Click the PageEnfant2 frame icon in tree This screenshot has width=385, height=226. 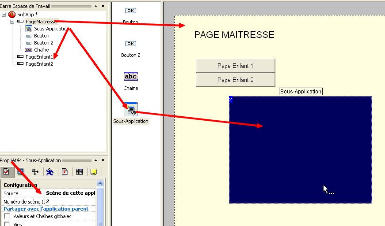tap(20, 64)
